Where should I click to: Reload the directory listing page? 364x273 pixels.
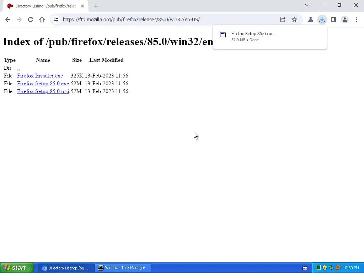click(31, 20)
